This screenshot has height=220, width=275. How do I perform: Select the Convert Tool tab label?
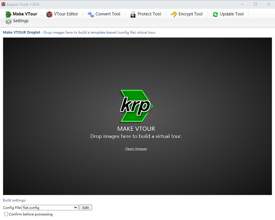coord(108,14)
